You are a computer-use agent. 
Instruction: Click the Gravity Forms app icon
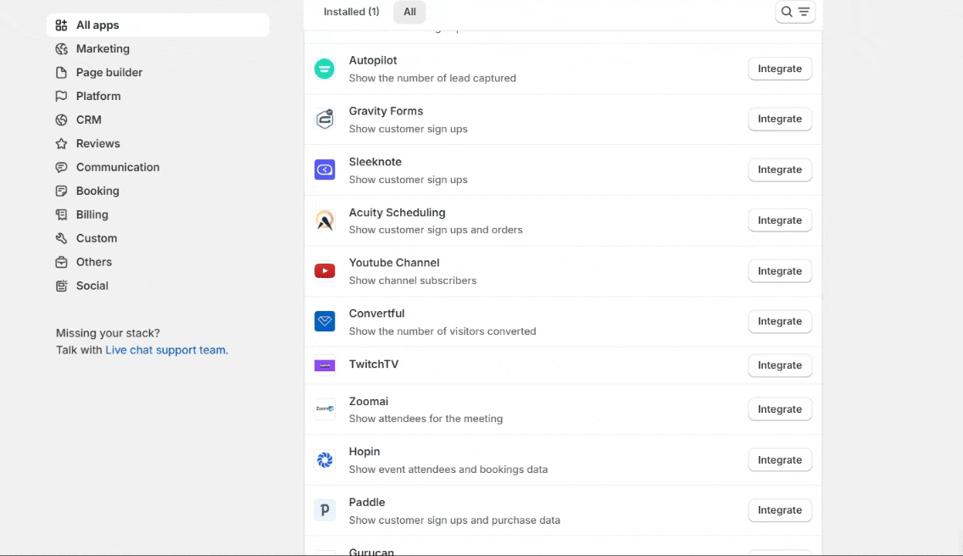pyautogui.click(x=325, y=120)
